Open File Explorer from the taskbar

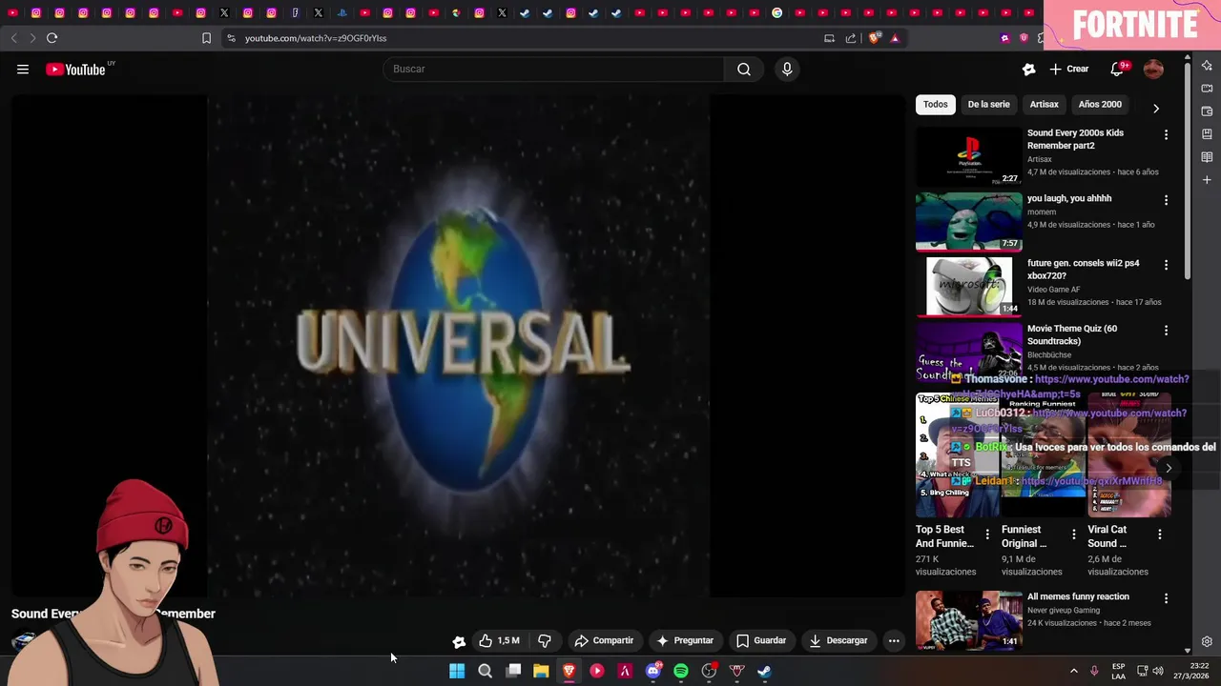541,671
